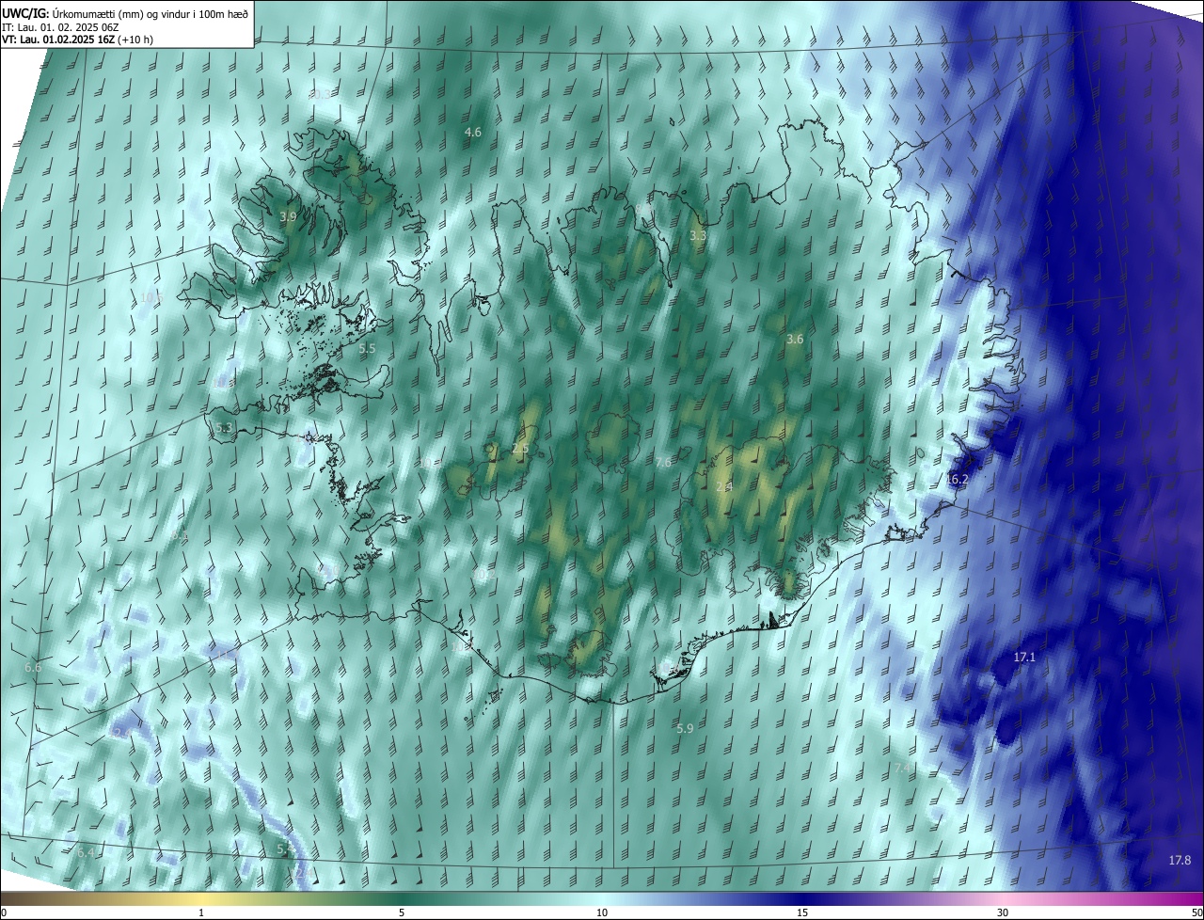Click the 3.6 value label in northeast Iceland
This screenshot has height=920, width=1204.
(x=795, y=339)
